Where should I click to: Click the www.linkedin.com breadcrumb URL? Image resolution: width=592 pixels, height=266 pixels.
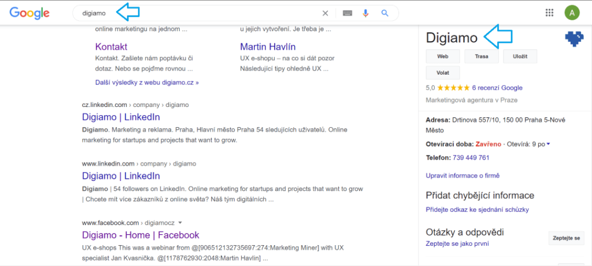139,164
